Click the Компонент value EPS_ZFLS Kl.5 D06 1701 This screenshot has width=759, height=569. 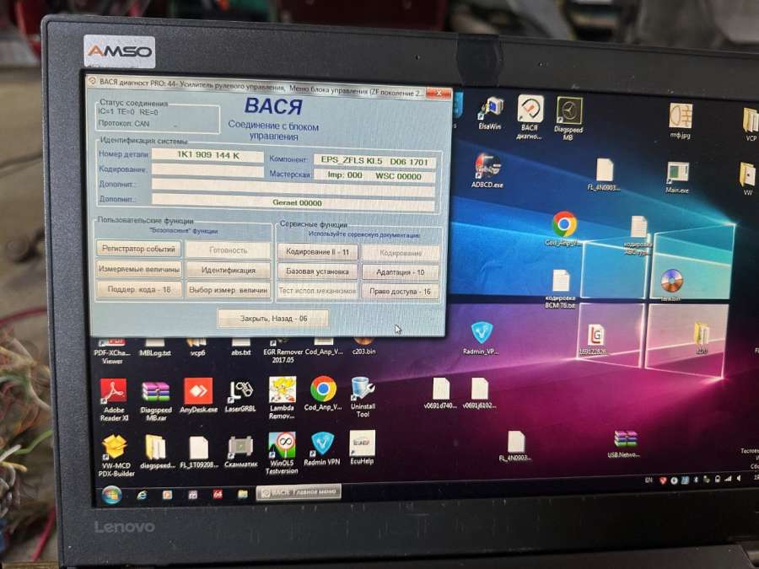(x=375, y=161)
